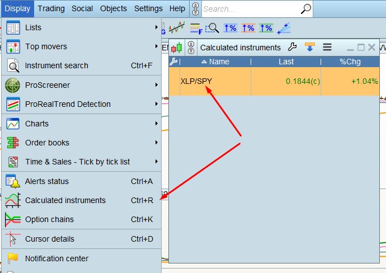Sort by the %Chg column header
386x273 pixels.
click(x=350, y=62)
